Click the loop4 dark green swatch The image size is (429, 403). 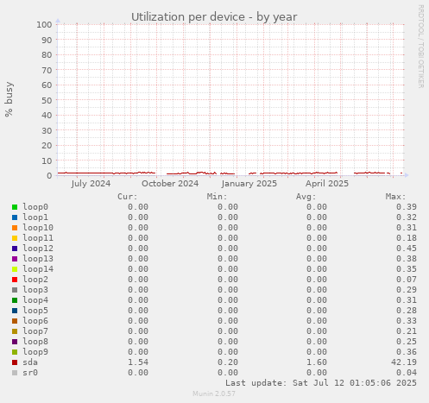15,300
